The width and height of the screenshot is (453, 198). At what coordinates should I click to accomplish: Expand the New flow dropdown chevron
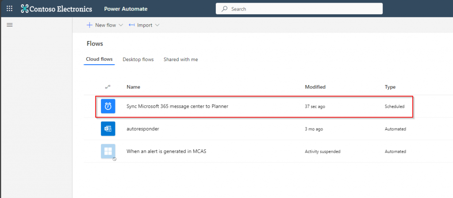[121, 25]
